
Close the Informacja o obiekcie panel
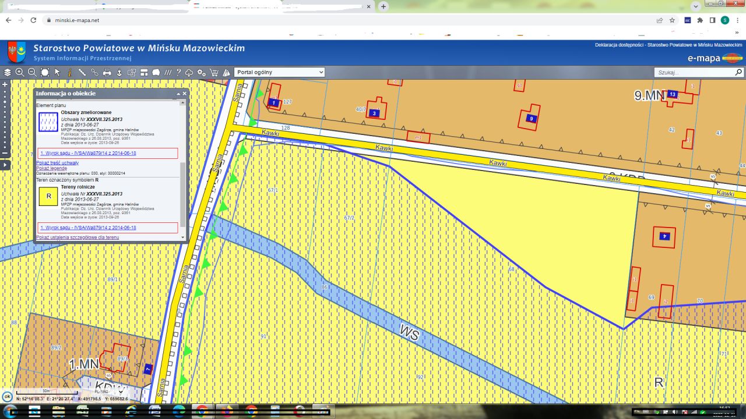[185, 94]
